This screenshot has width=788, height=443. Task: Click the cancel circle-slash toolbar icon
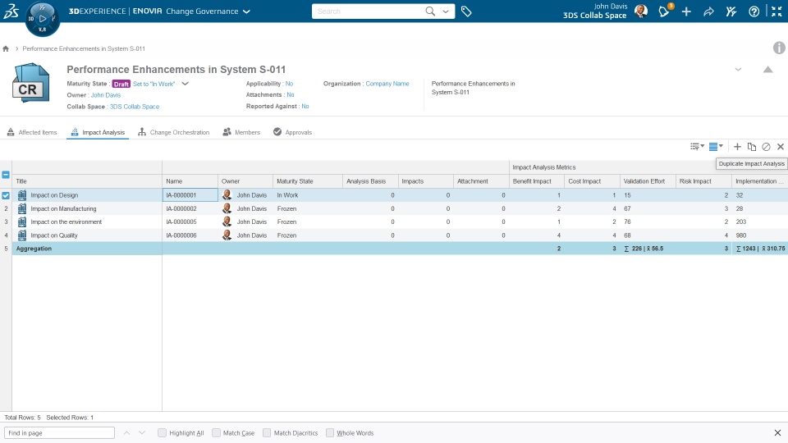(x=766, y=147)
